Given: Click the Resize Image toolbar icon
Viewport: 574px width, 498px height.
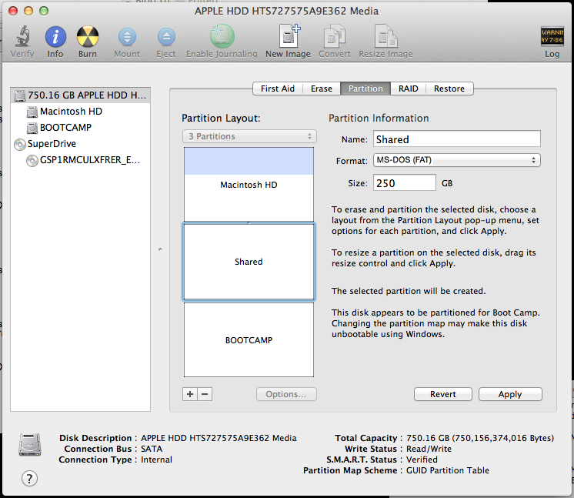Looking at the screenshot, I should (x=385, y=36).
